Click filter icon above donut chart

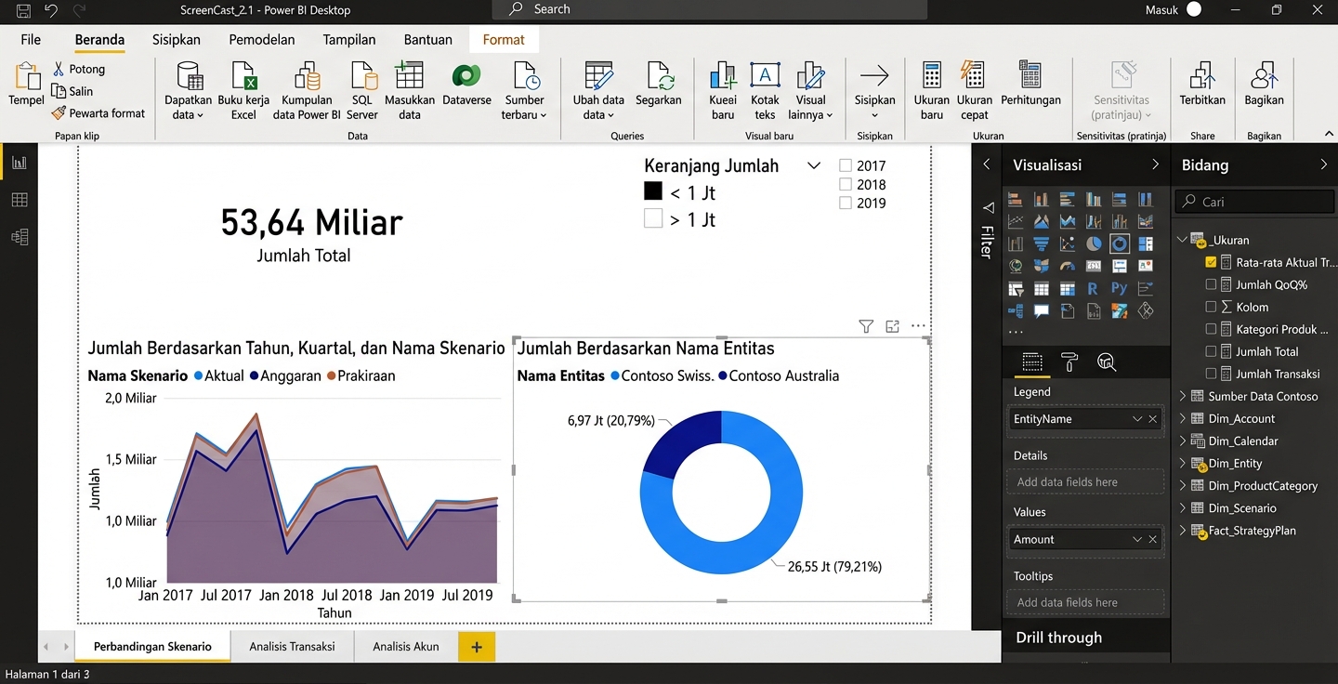click(x=866, y=326)
